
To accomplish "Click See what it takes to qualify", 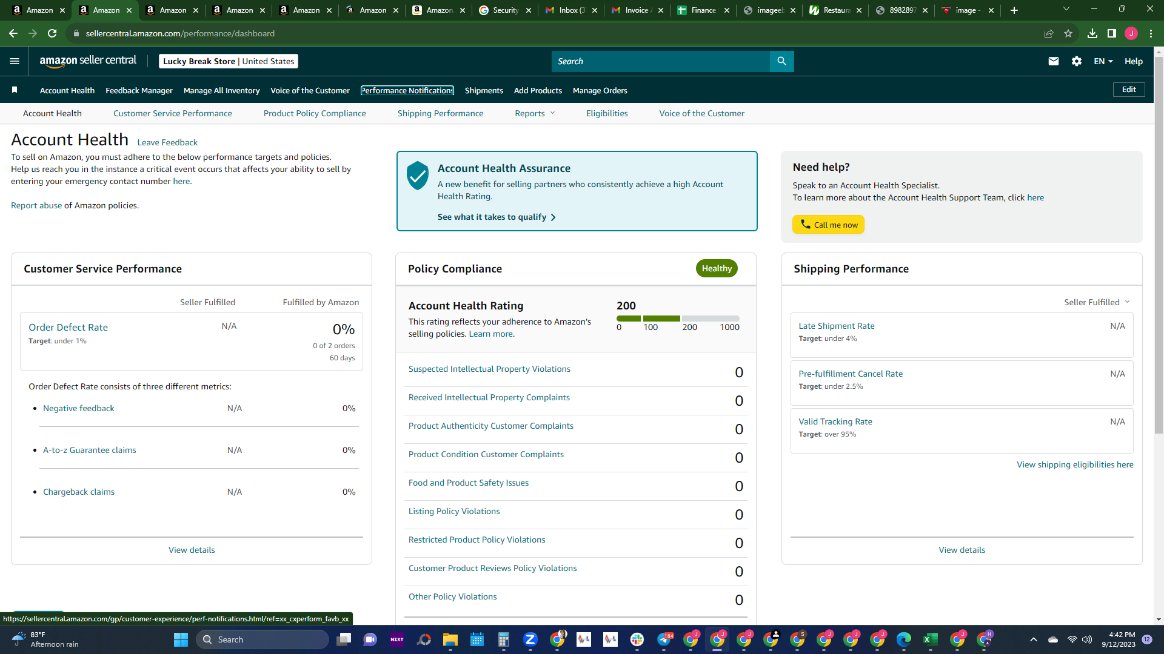I will [x=497, y=217].
